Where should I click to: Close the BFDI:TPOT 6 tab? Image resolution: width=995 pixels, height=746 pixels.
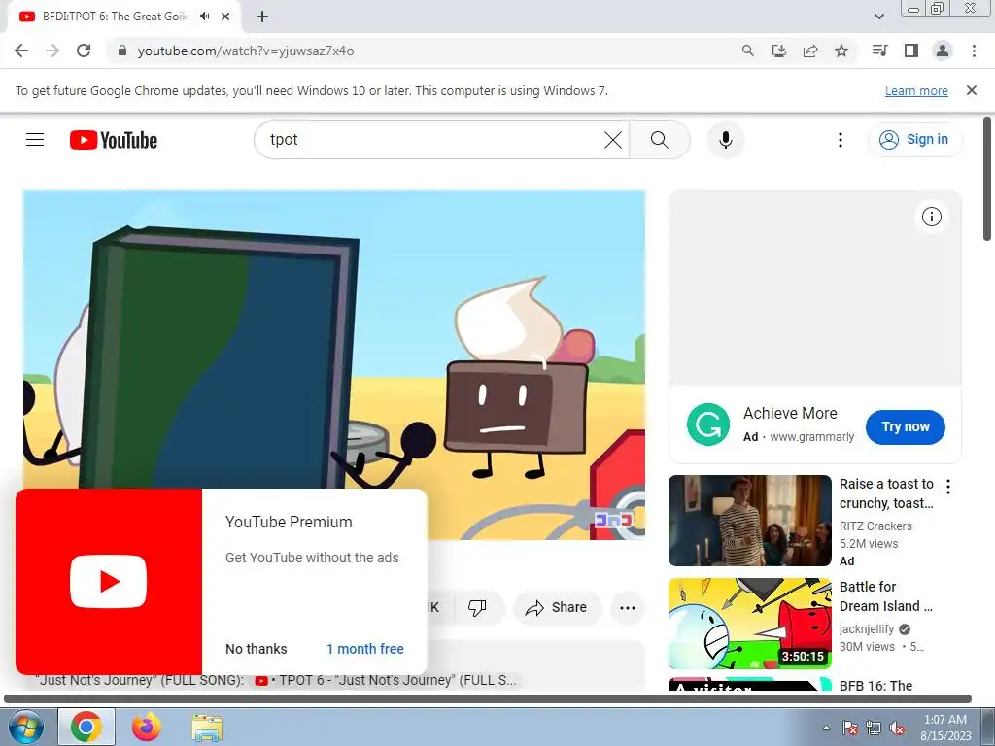tap(225, 17)
